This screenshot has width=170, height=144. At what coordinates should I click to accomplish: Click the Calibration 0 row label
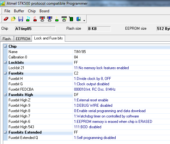click(x=18, y=57)
